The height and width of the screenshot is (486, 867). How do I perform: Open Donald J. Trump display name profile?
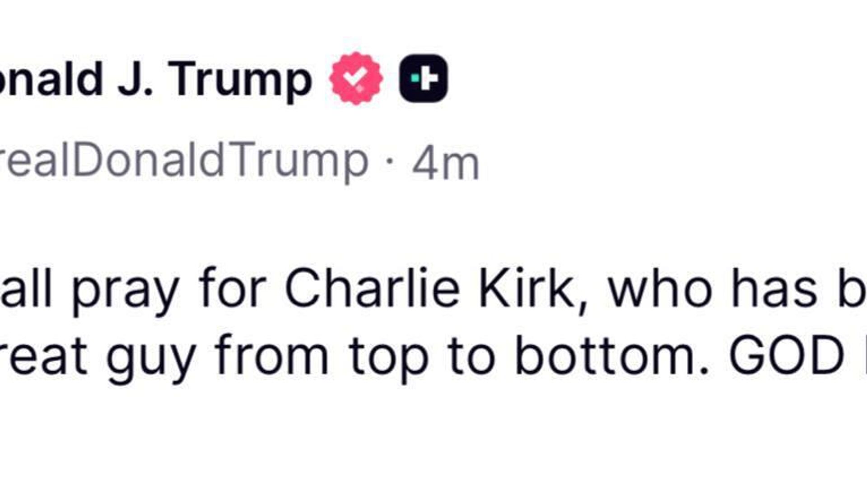tap(154, 79)
